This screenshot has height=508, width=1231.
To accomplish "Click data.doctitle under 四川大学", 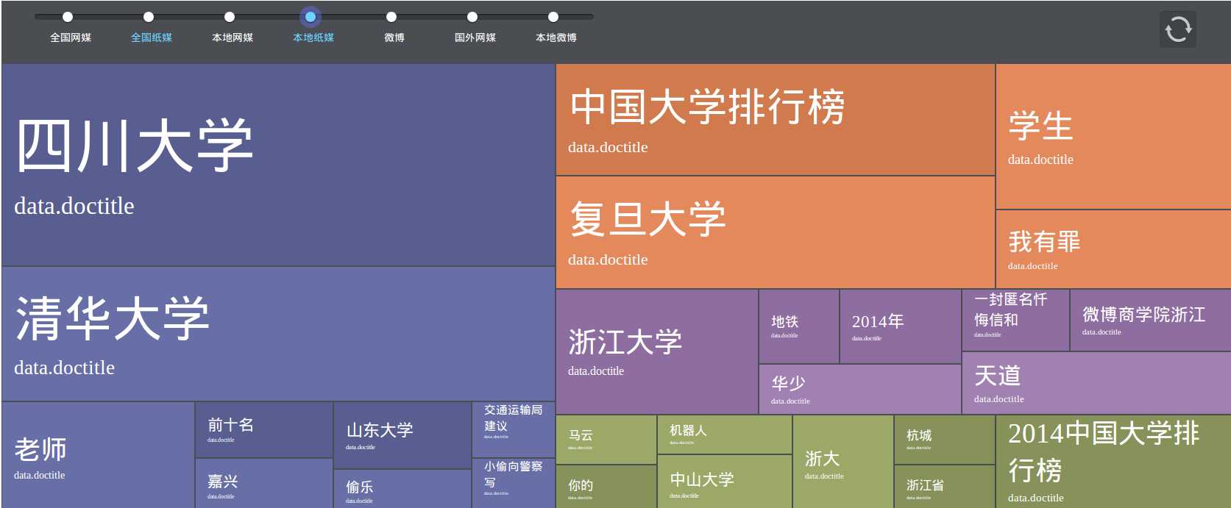I will 74,206.
